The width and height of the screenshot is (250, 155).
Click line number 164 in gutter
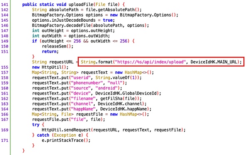(5, 109)
